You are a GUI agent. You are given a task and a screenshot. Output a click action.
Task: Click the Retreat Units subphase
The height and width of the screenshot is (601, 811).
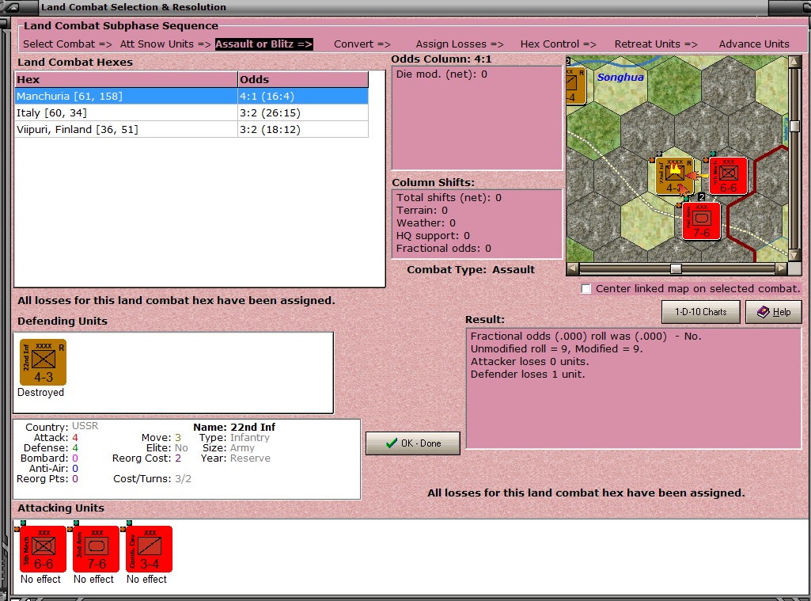pyautogui.click(x=656, y=44)
